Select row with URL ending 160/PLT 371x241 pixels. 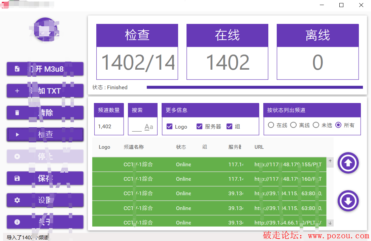209,179
